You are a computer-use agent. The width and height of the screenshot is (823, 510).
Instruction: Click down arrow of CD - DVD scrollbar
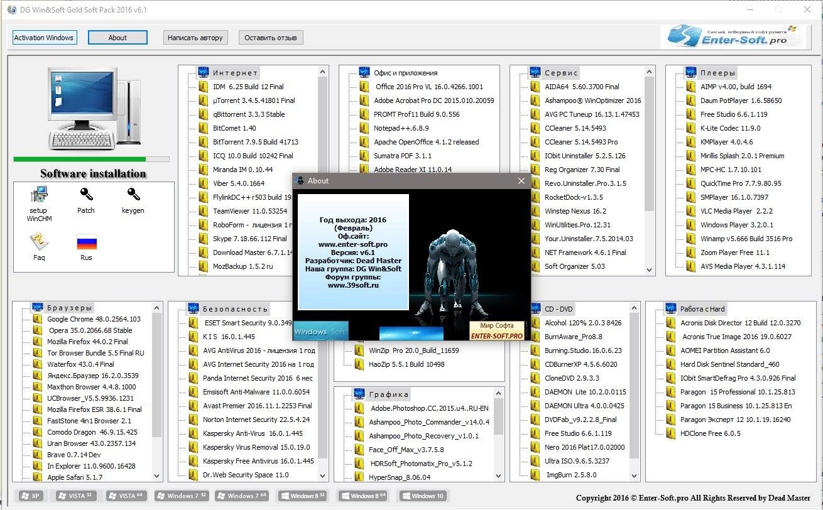pyautogui.click(x=635, y=477)
